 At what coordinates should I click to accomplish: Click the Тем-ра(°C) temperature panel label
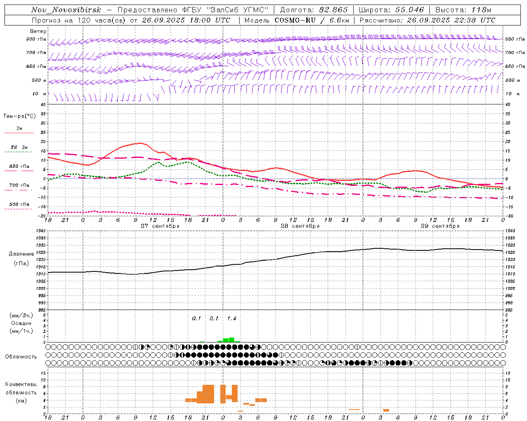(19, 116)
